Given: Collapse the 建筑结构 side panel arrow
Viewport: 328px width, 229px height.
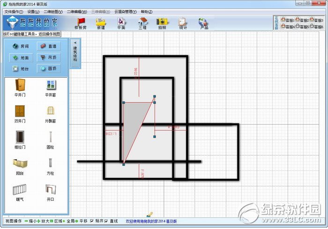Looking at the screenshot, I should pos(75,43).
